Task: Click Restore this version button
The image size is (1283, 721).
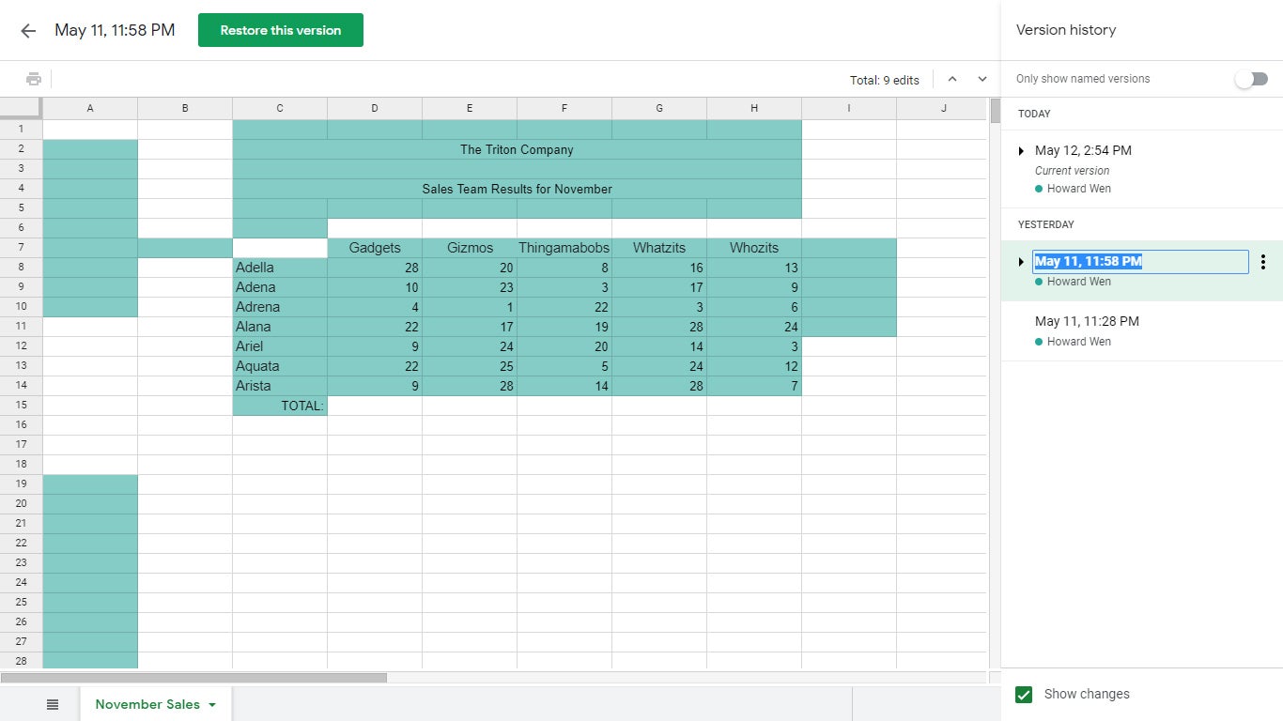Action: (x=281, y=30)
